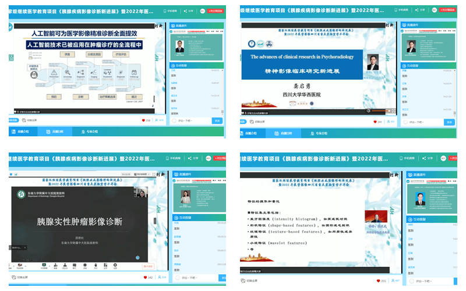466x291 pixels.
Task: Like the stream showing 258 hearts
Action: 143,120
